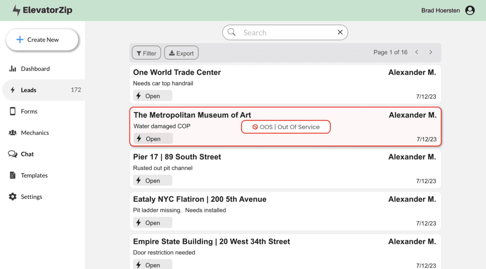486x269 pixels.
Task: Click the search magnifier icon
Action: tap(232, 32)
